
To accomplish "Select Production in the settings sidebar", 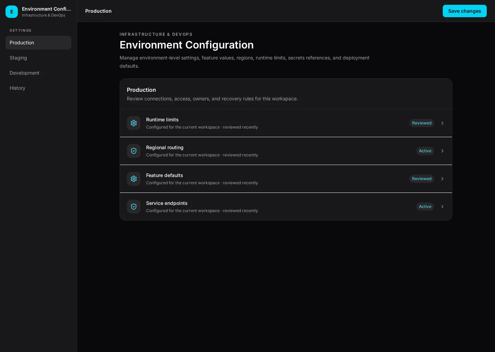I will (38, 43).
